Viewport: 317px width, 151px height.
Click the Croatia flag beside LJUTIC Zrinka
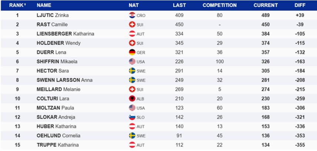131,16
